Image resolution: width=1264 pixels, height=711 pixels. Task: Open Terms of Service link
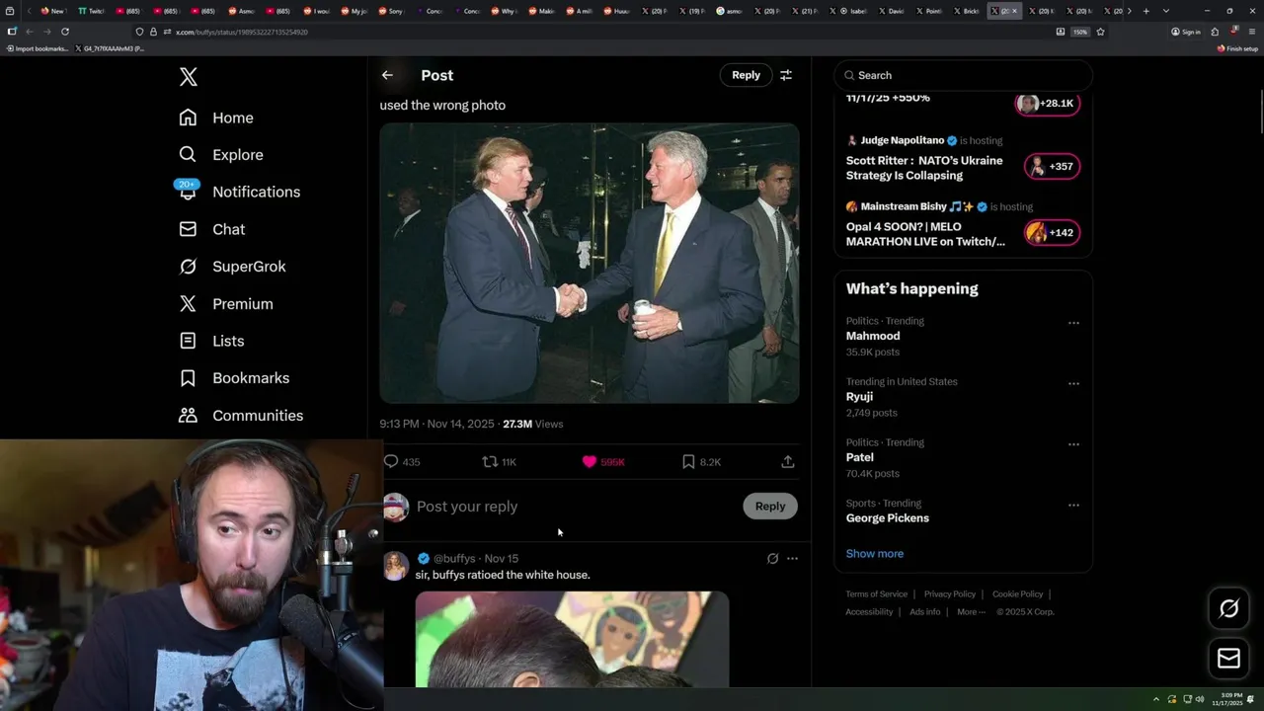(x=877, y=594)
